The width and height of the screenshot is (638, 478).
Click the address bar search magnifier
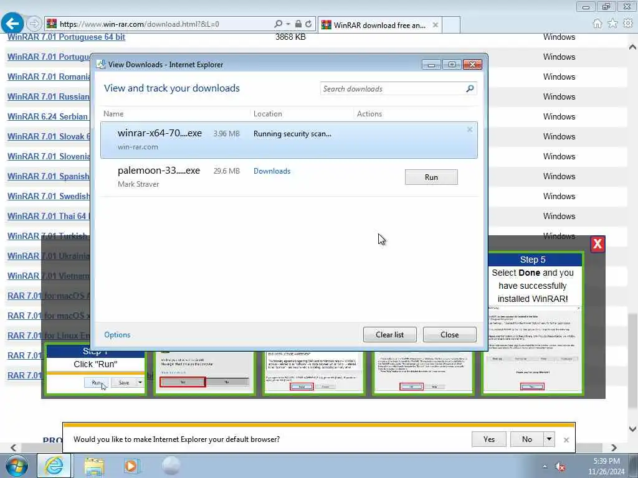click(x=278, y=24)
